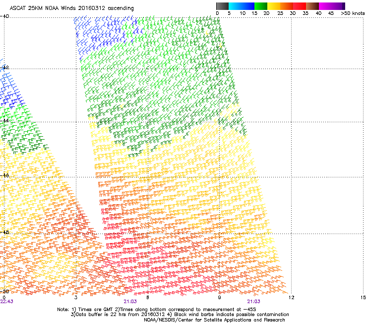Click the longitude "3" axis label
The width and height of the screenshot is (367, 323).
coord(76,298)
